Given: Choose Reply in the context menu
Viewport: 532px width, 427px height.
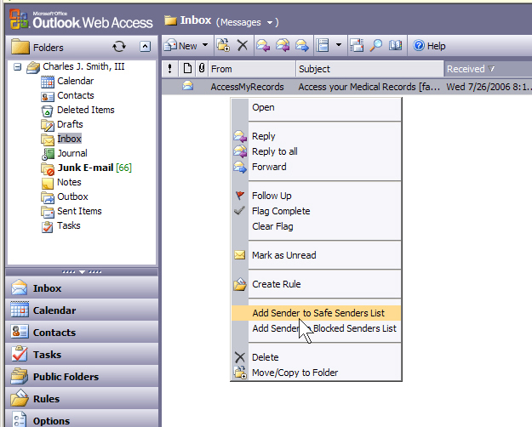Looking at the screenshot, I should pyautogui.click(x=316, y=136).
